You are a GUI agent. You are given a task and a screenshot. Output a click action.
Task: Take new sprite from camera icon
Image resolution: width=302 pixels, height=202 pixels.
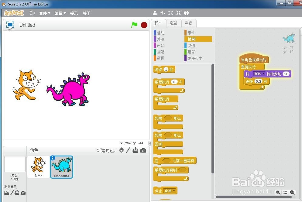point(143,150)
